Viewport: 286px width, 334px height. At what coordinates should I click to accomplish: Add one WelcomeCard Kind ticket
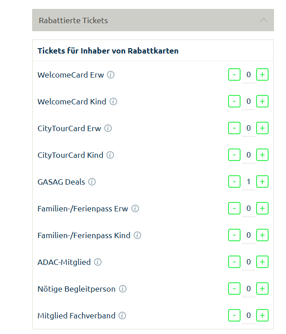[x=262, y=102]
